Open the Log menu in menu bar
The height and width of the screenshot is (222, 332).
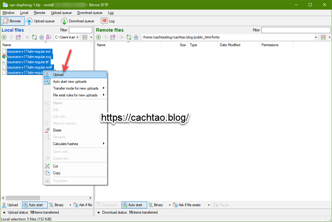111,13
